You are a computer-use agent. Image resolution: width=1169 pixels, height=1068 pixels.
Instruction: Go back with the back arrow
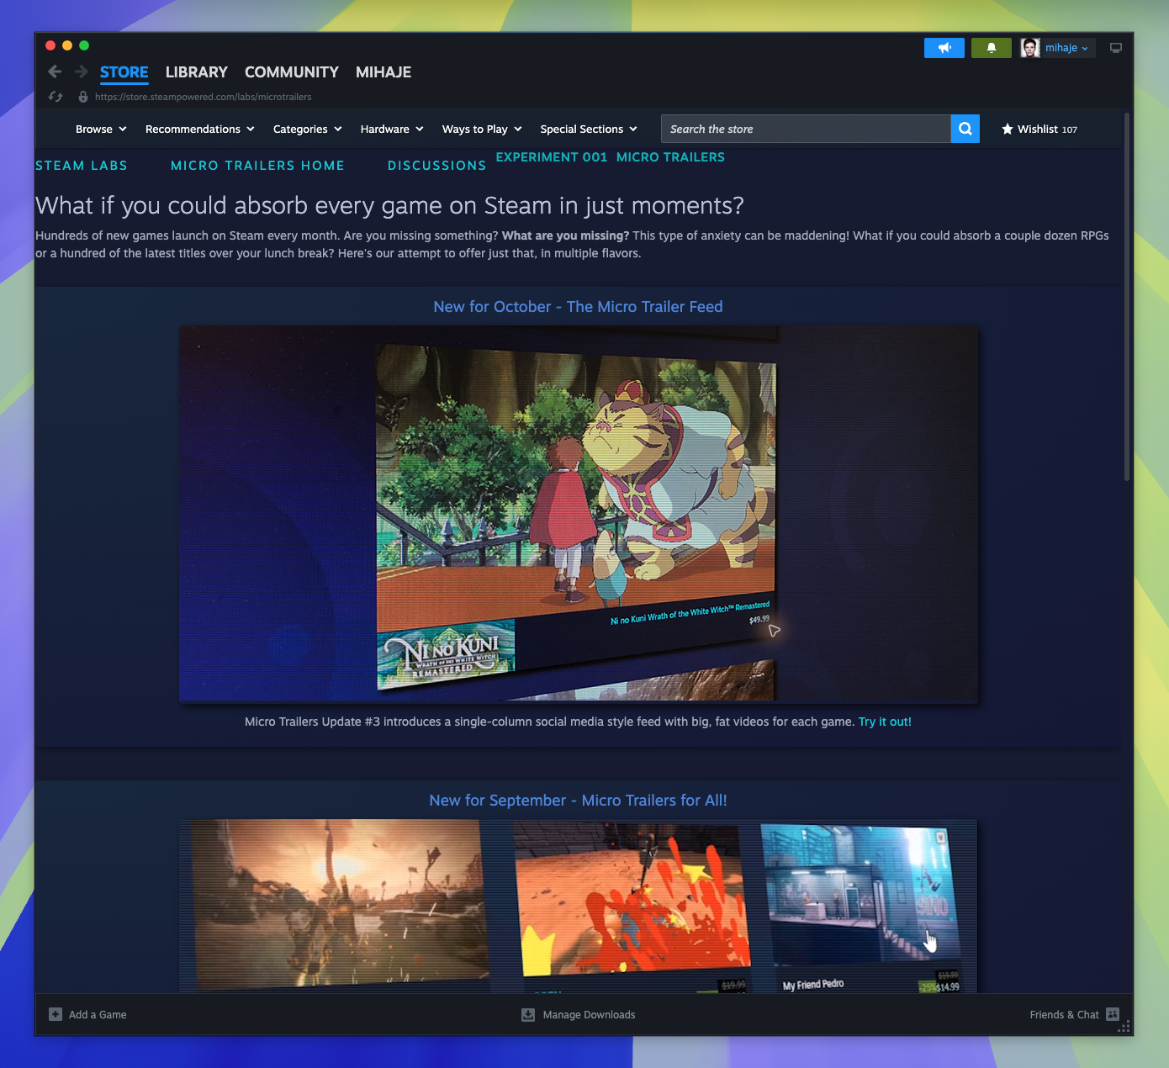tap(55, 72)
